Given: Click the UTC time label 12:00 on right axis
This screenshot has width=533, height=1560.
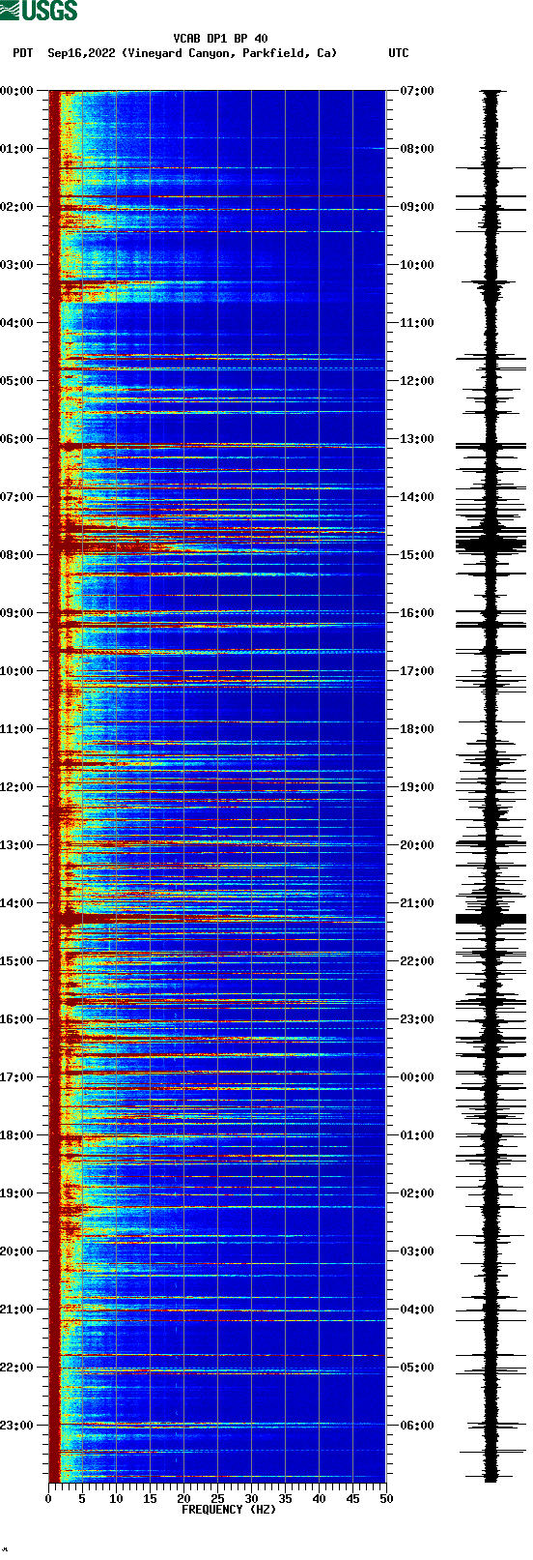Looking at the screenshot, I should click(417, 381).
